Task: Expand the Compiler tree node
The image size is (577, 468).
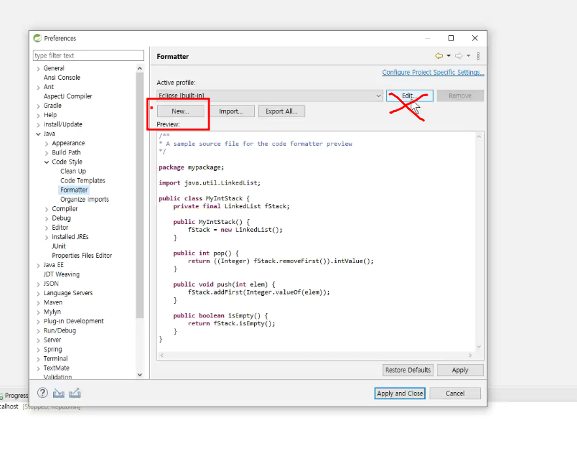Action: 47,209
